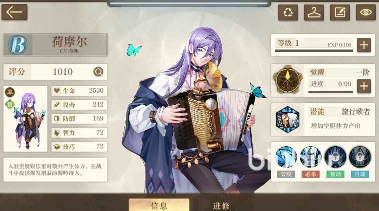379x211 pixels.
Task: Toggle the eye view icon
Action: pyautogui.click(x=366, y=12)
